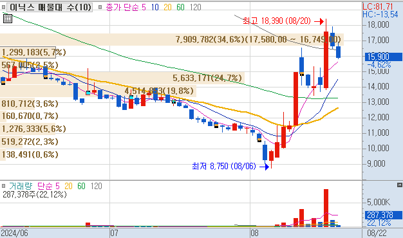
Task: Select the yellow 20 moving average in price legend
Action: click(x=167, y=7)
